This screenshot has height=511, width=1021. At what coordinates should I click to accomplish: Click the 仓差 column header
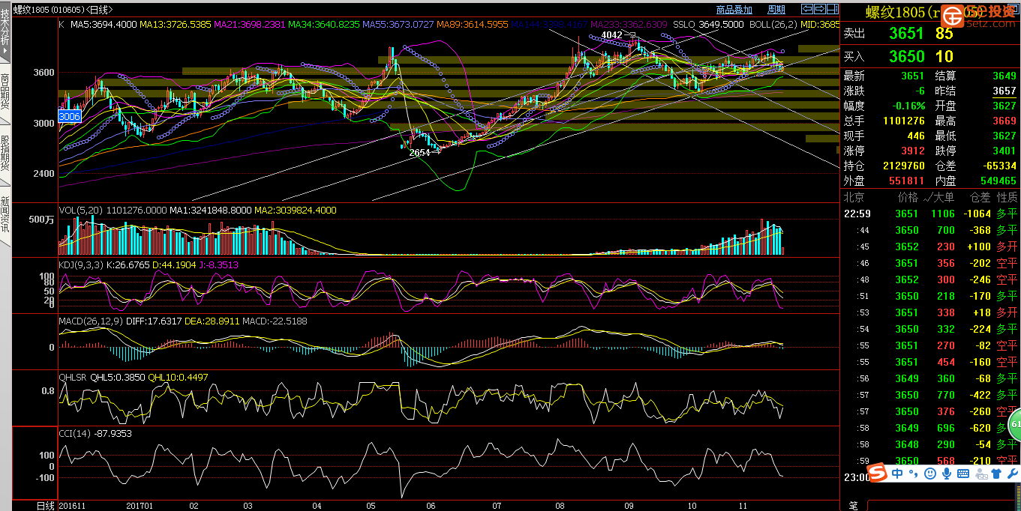(980, 197)
